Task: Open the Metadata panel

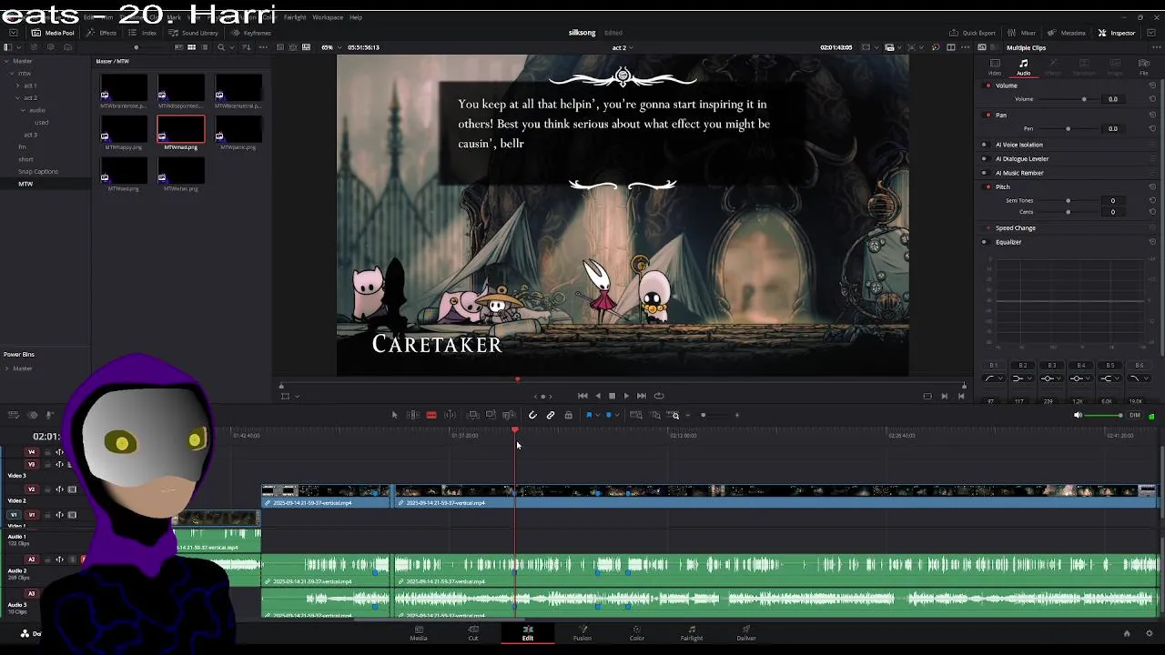Action: click(x=1068, y=33)
